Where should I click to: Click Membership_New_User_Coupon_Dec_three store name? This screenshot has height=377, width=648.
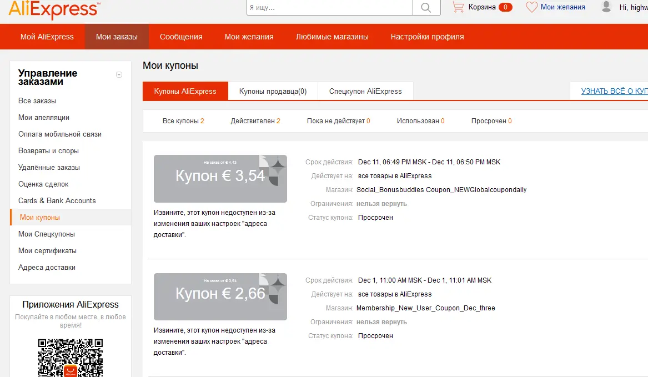pos(426,308)
